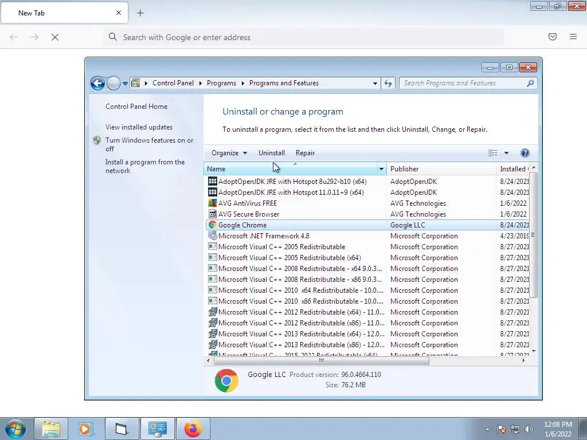Open Firefox Pocket save icon
587x440 pixels.
(553, 37)
